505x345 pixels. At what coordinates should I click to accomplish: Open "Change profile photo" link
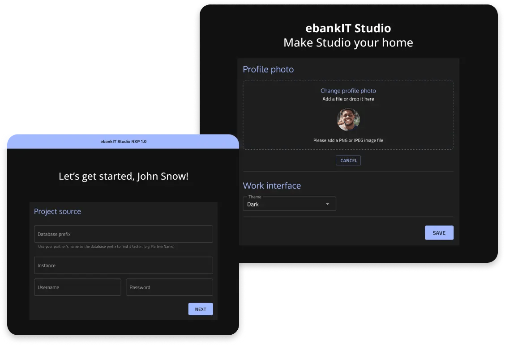348,90
